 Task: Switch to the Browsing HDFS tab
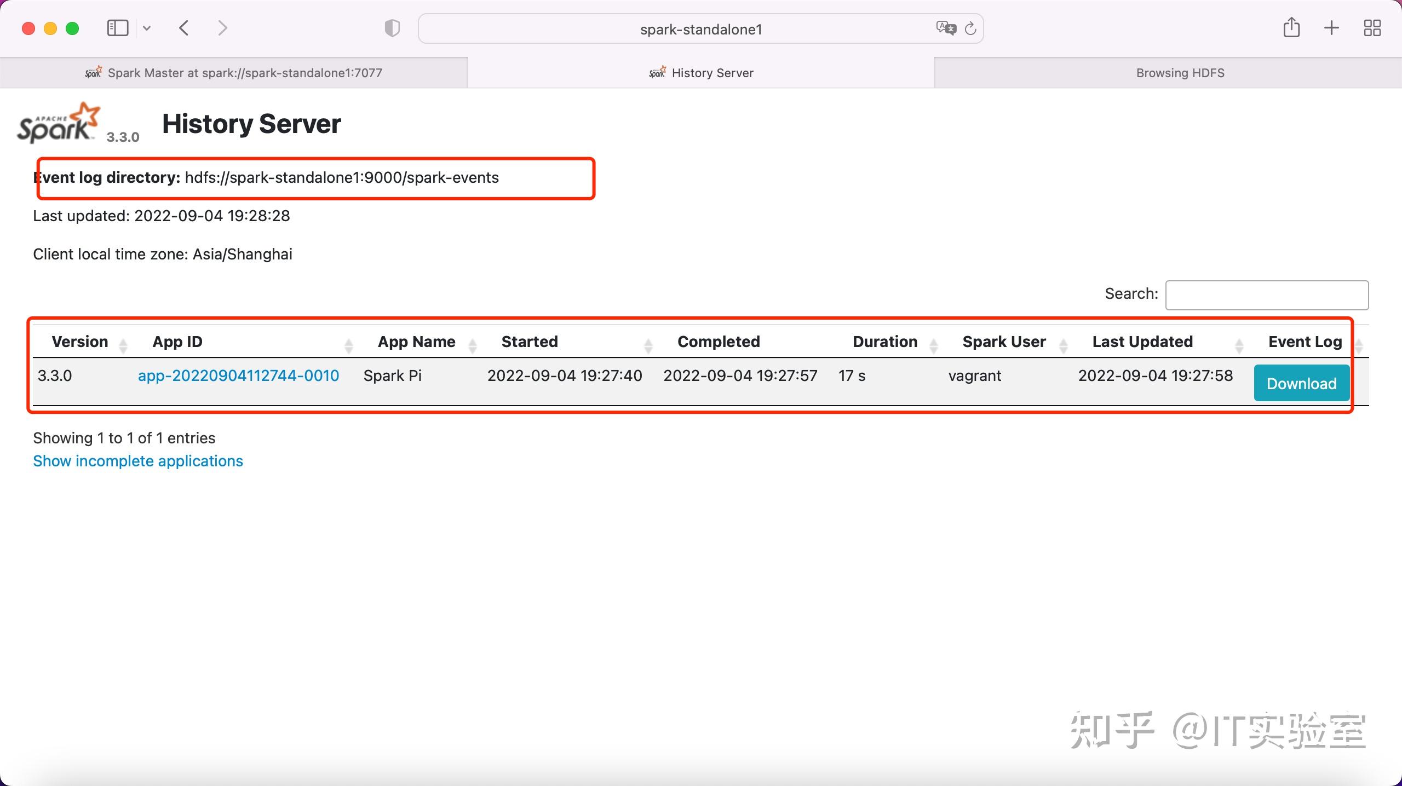[x=1179, y=72]
